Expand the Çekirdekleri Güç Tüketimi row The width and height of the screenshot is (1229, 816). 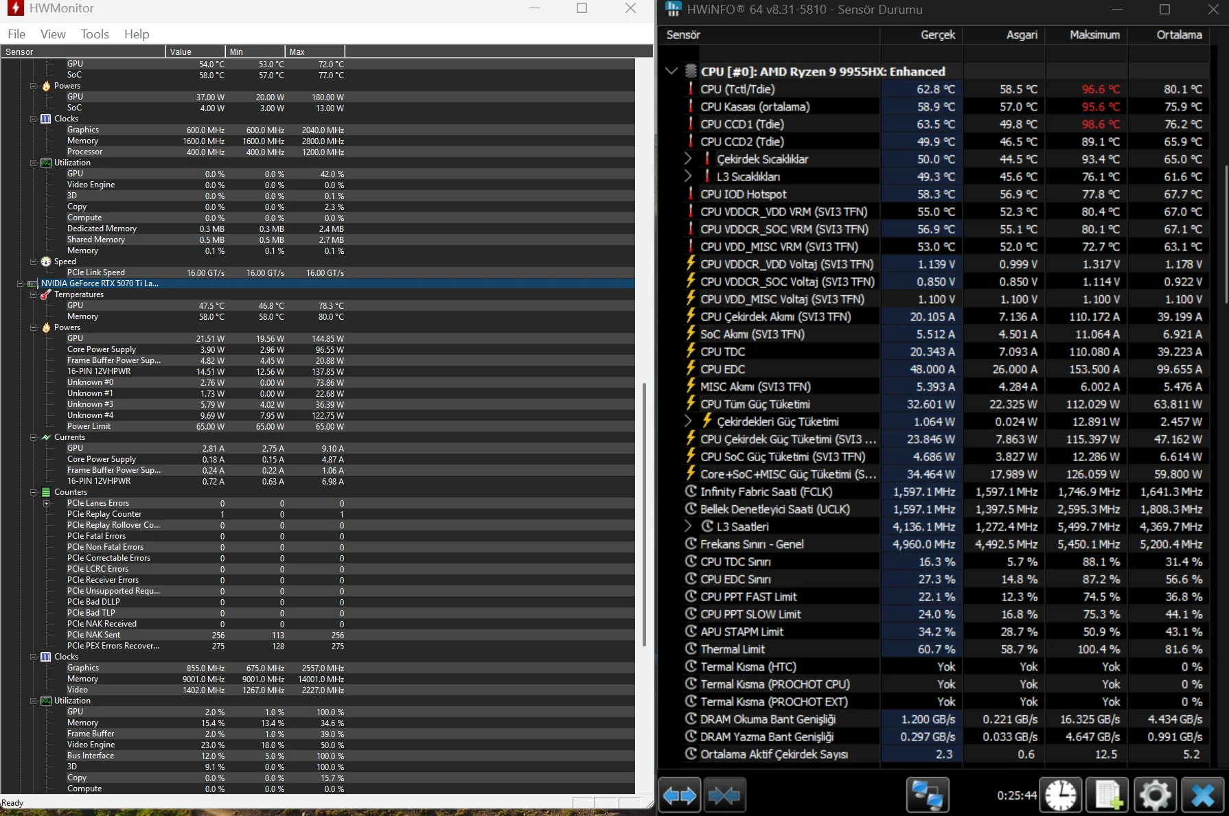tap(688, 421)
